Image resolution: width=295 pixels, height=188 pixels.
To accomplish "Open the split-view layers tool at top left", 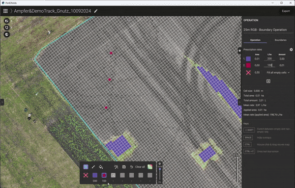I will [x=7, y=21].
